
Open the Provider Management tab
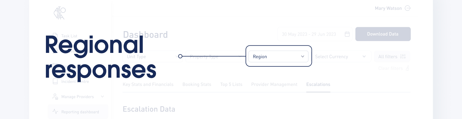pos(274,84)
